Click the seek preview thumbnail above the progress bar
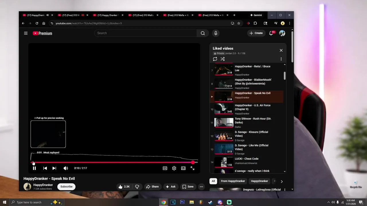This screenshot has width=367, height=206. (48, 134)
